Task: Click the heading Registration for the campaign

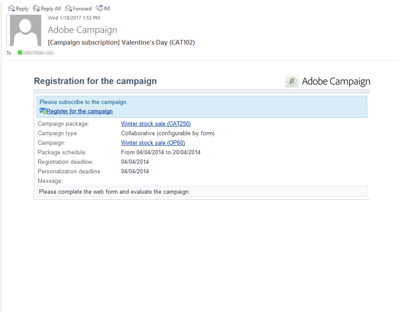Action: click(x=95, y=81)
